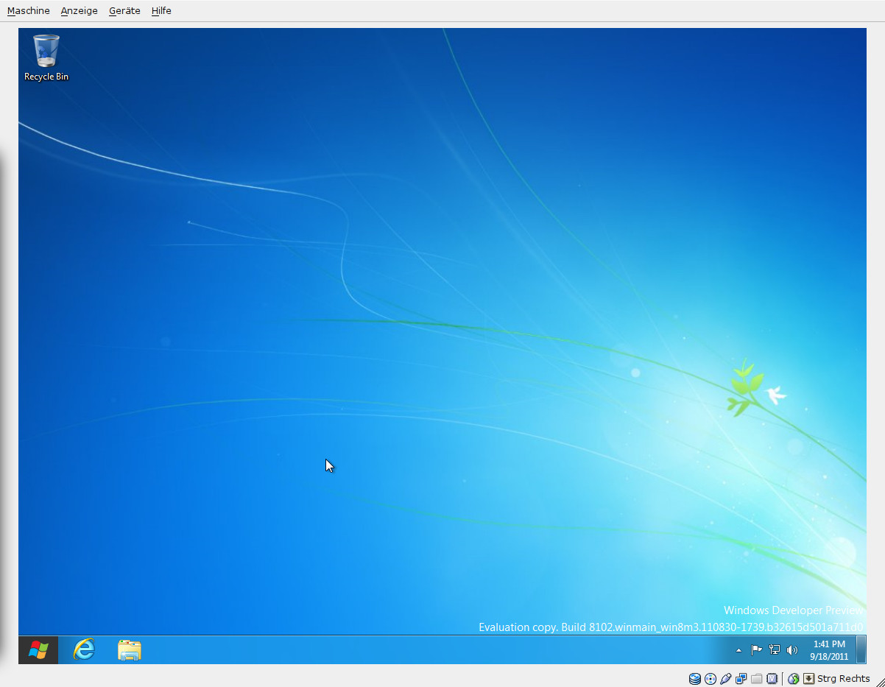Image resolution: width=885 pixels, height=687 pixels.
Task: Launch Internet Explorer from the taskbar
Action: pos(84,649)
